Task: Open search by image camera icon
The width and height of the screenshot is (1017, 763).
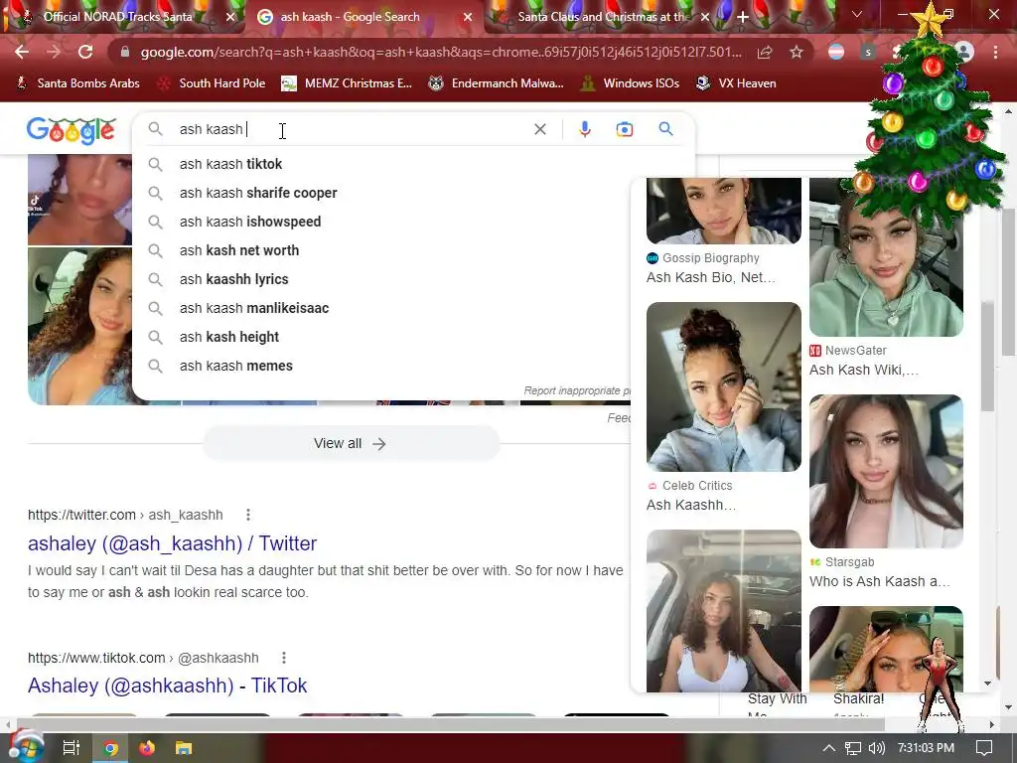Action: (x=624, y=129)
